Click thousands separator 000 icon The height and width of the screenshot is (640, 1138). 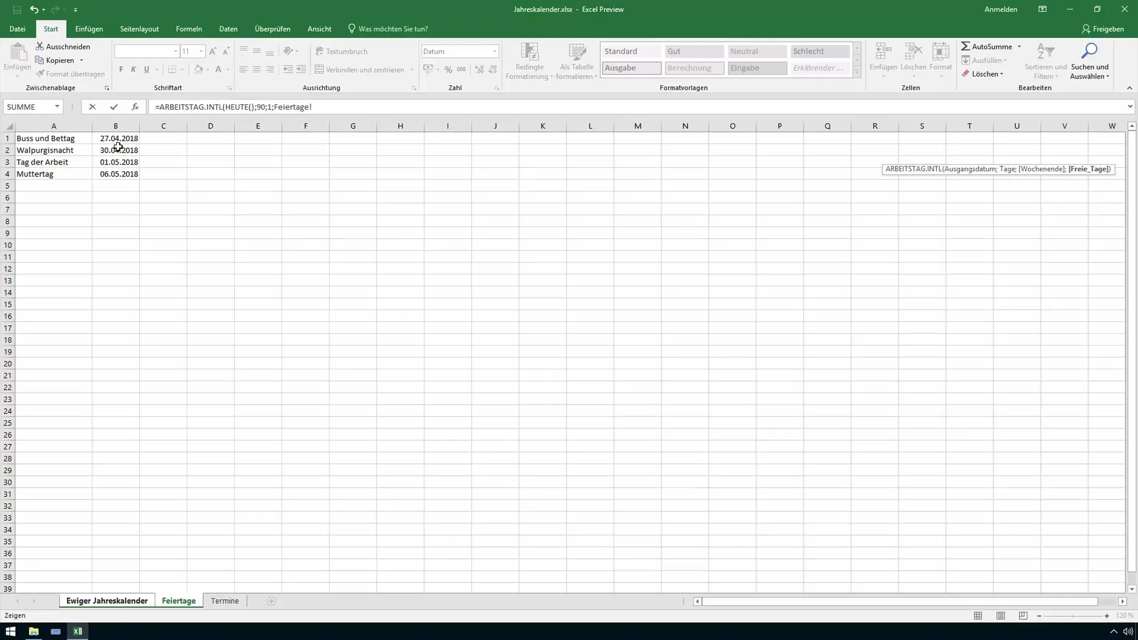click(x=461, y=70)
